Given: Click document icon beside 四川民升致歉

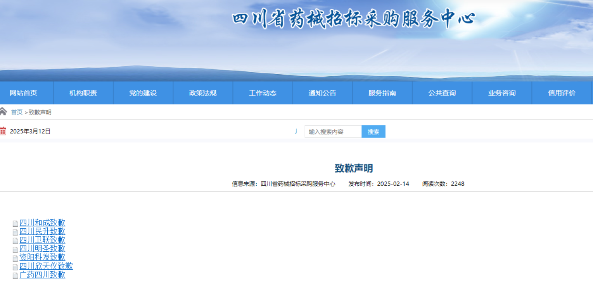Looking at the screenshot, I should (x=15, y=232).
